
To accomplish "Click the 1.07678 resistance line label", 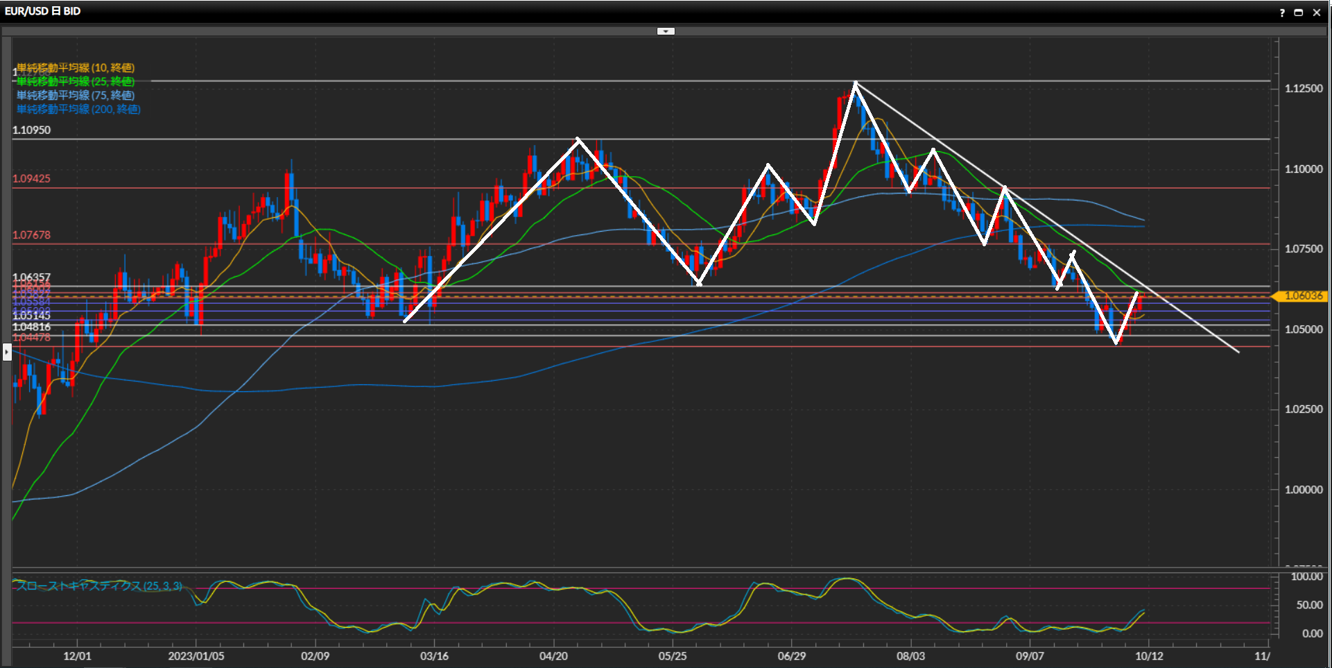I will tap(32, 235).
